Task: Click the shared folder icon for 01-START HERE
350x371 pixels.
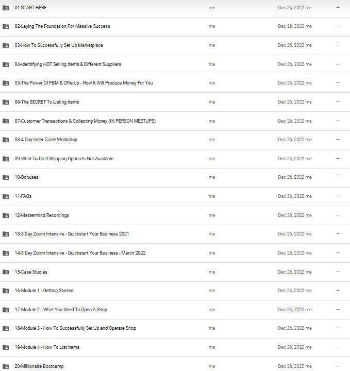Action: pyautogui.click(x=6, y=8)
